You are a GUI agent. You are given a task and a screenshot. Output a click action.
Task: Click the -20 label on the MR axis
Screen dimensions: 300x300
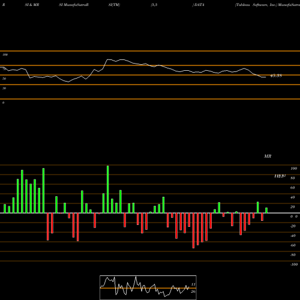tap(293, 226)
